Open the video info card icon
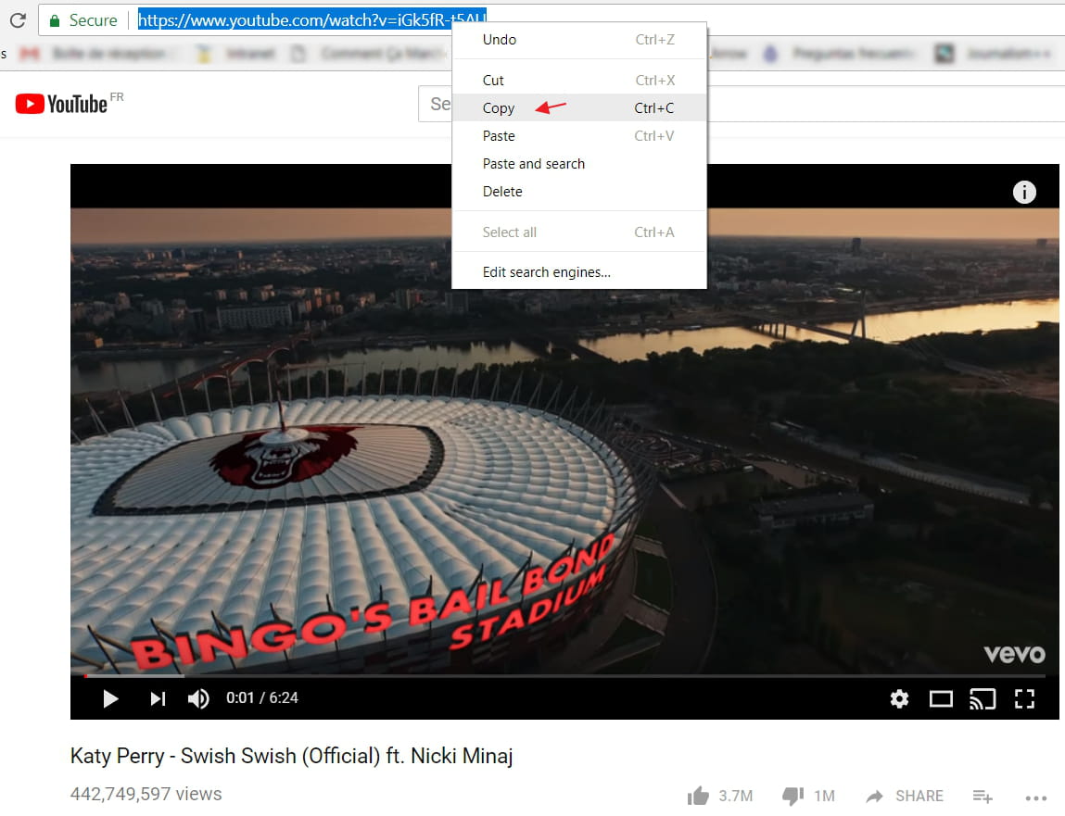 click(x=1024, y=192)
